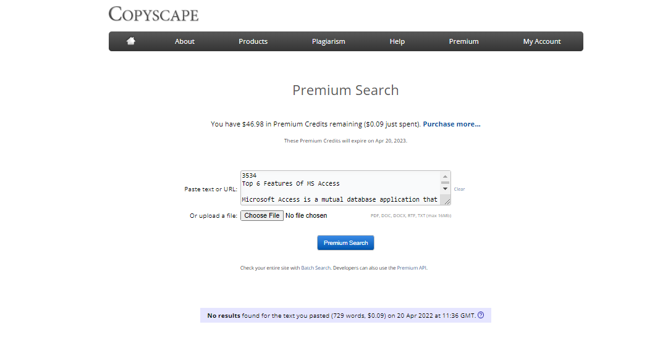668x364 pixels.
Task: Open the About menu
Action: [185, 41]
